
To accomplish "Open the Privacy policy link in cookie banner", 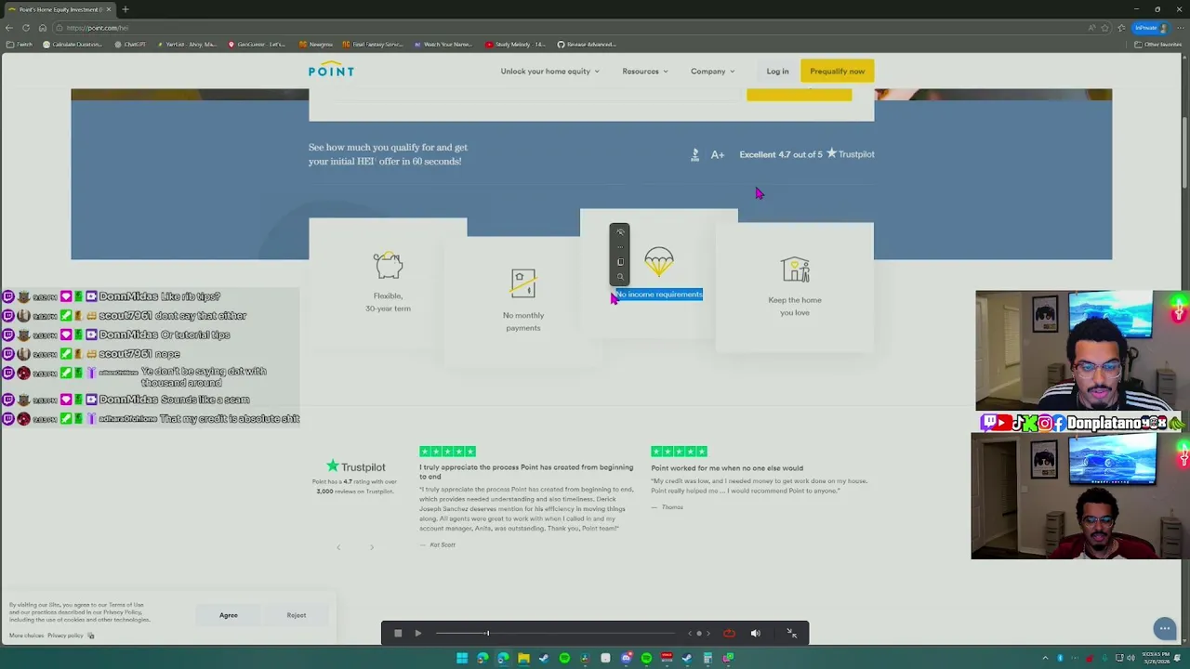I will (x=65, y=636).
